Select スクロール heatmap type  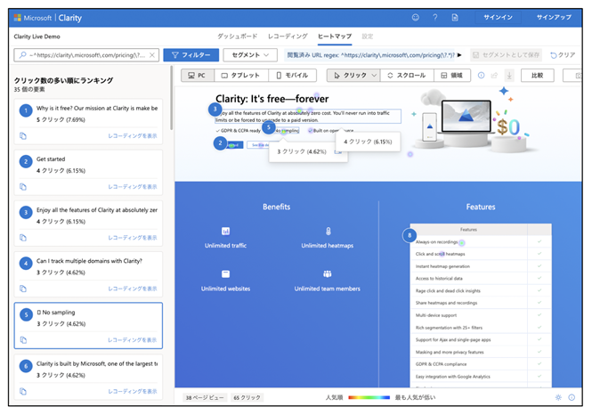[x=407, y=75]
